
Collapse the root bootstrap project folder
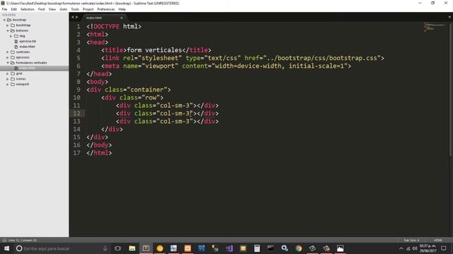coord(4,20)
